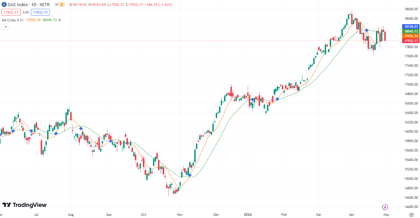
Task: Click the Sep label on time axis
Action: (x=109, y=215)
